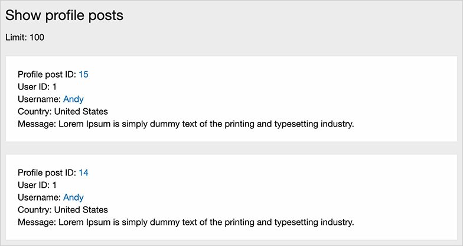Click the Lorem Ipsum message in post 14
The width and height of the screenshot is (463, 246).
[x=206, y=222]
